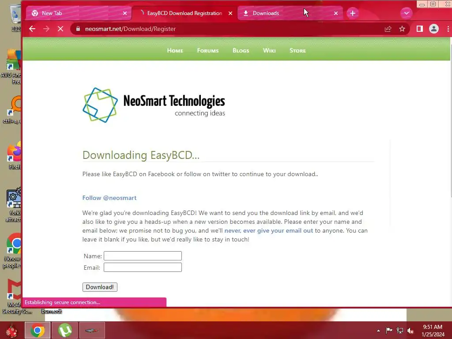Image resolution: width=452 pixels, height=339 pixels.
Task: Click the Download! button
Action: [x=100, y=287]
